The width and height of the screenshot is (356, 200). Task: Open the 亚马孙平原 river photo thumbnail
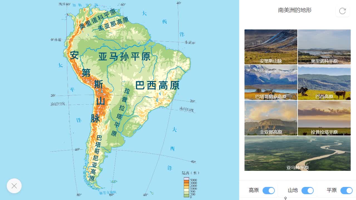tap(298, 154)
